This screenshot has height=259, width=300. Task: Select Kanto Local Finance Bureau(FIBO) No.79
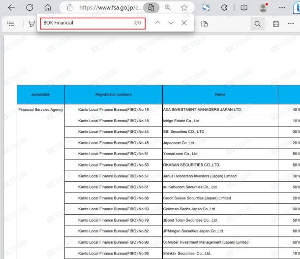coord(114,220)
